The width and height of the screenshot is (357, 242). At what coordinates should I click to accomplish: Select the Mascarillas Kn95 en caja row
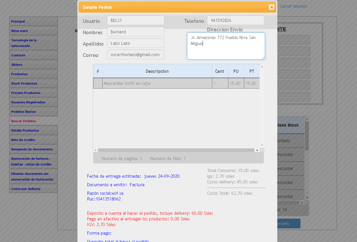click(x=157, y=83)
